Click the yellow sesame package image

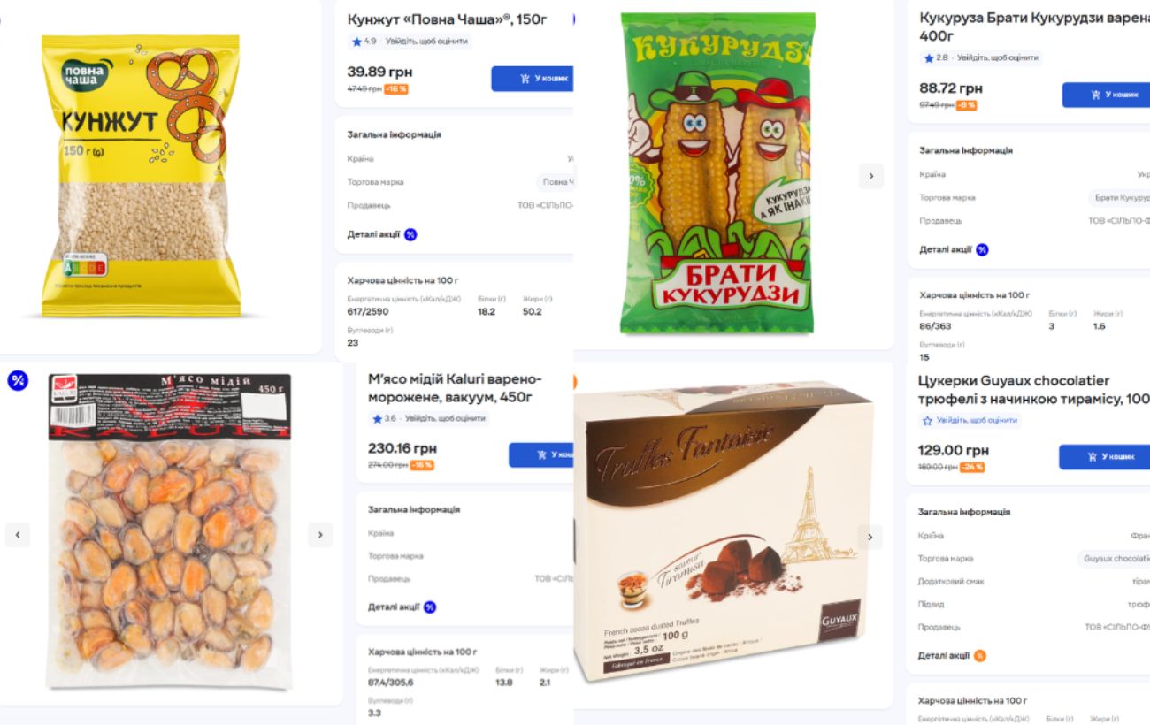[141, 175]
